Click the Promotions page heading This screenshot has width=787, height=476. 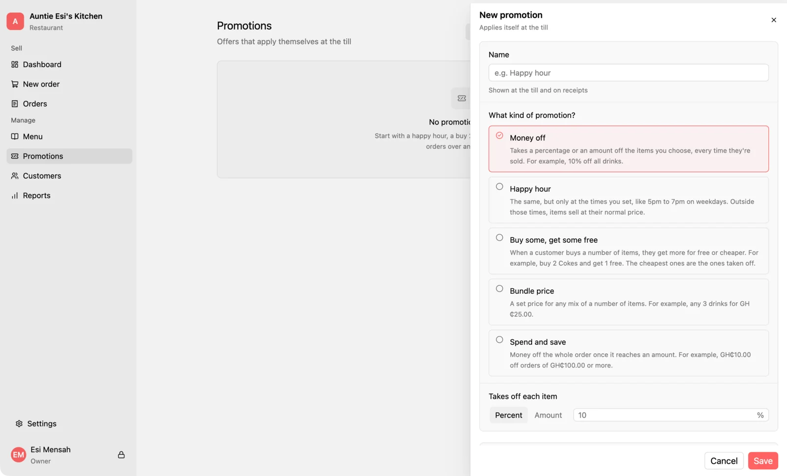coord(244,26)
